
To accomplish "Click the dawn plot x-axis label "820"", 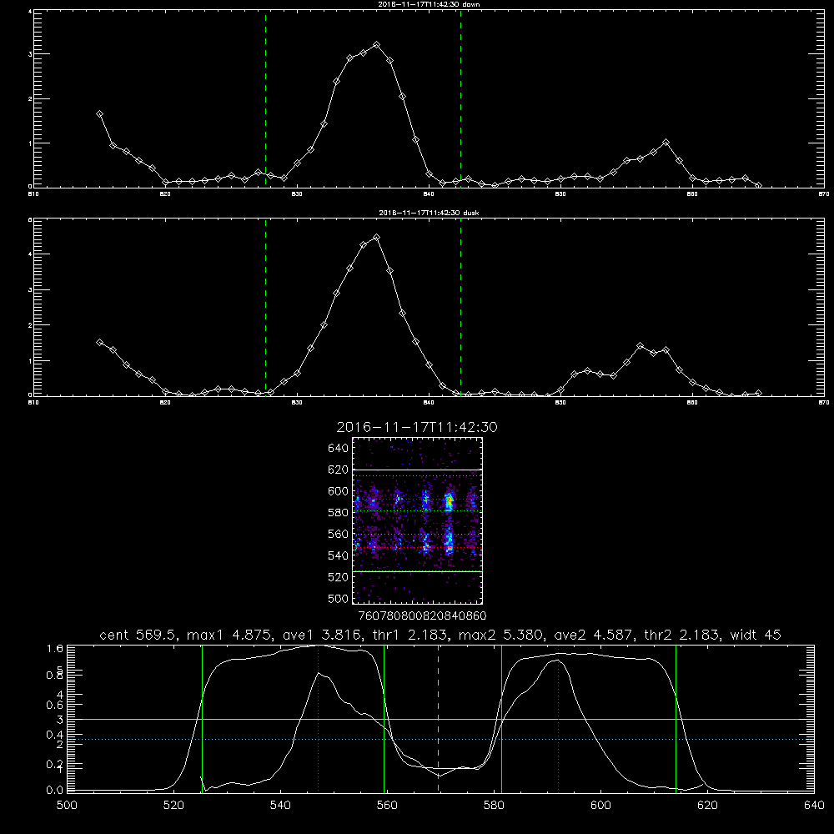I will [x=165, y=193].
